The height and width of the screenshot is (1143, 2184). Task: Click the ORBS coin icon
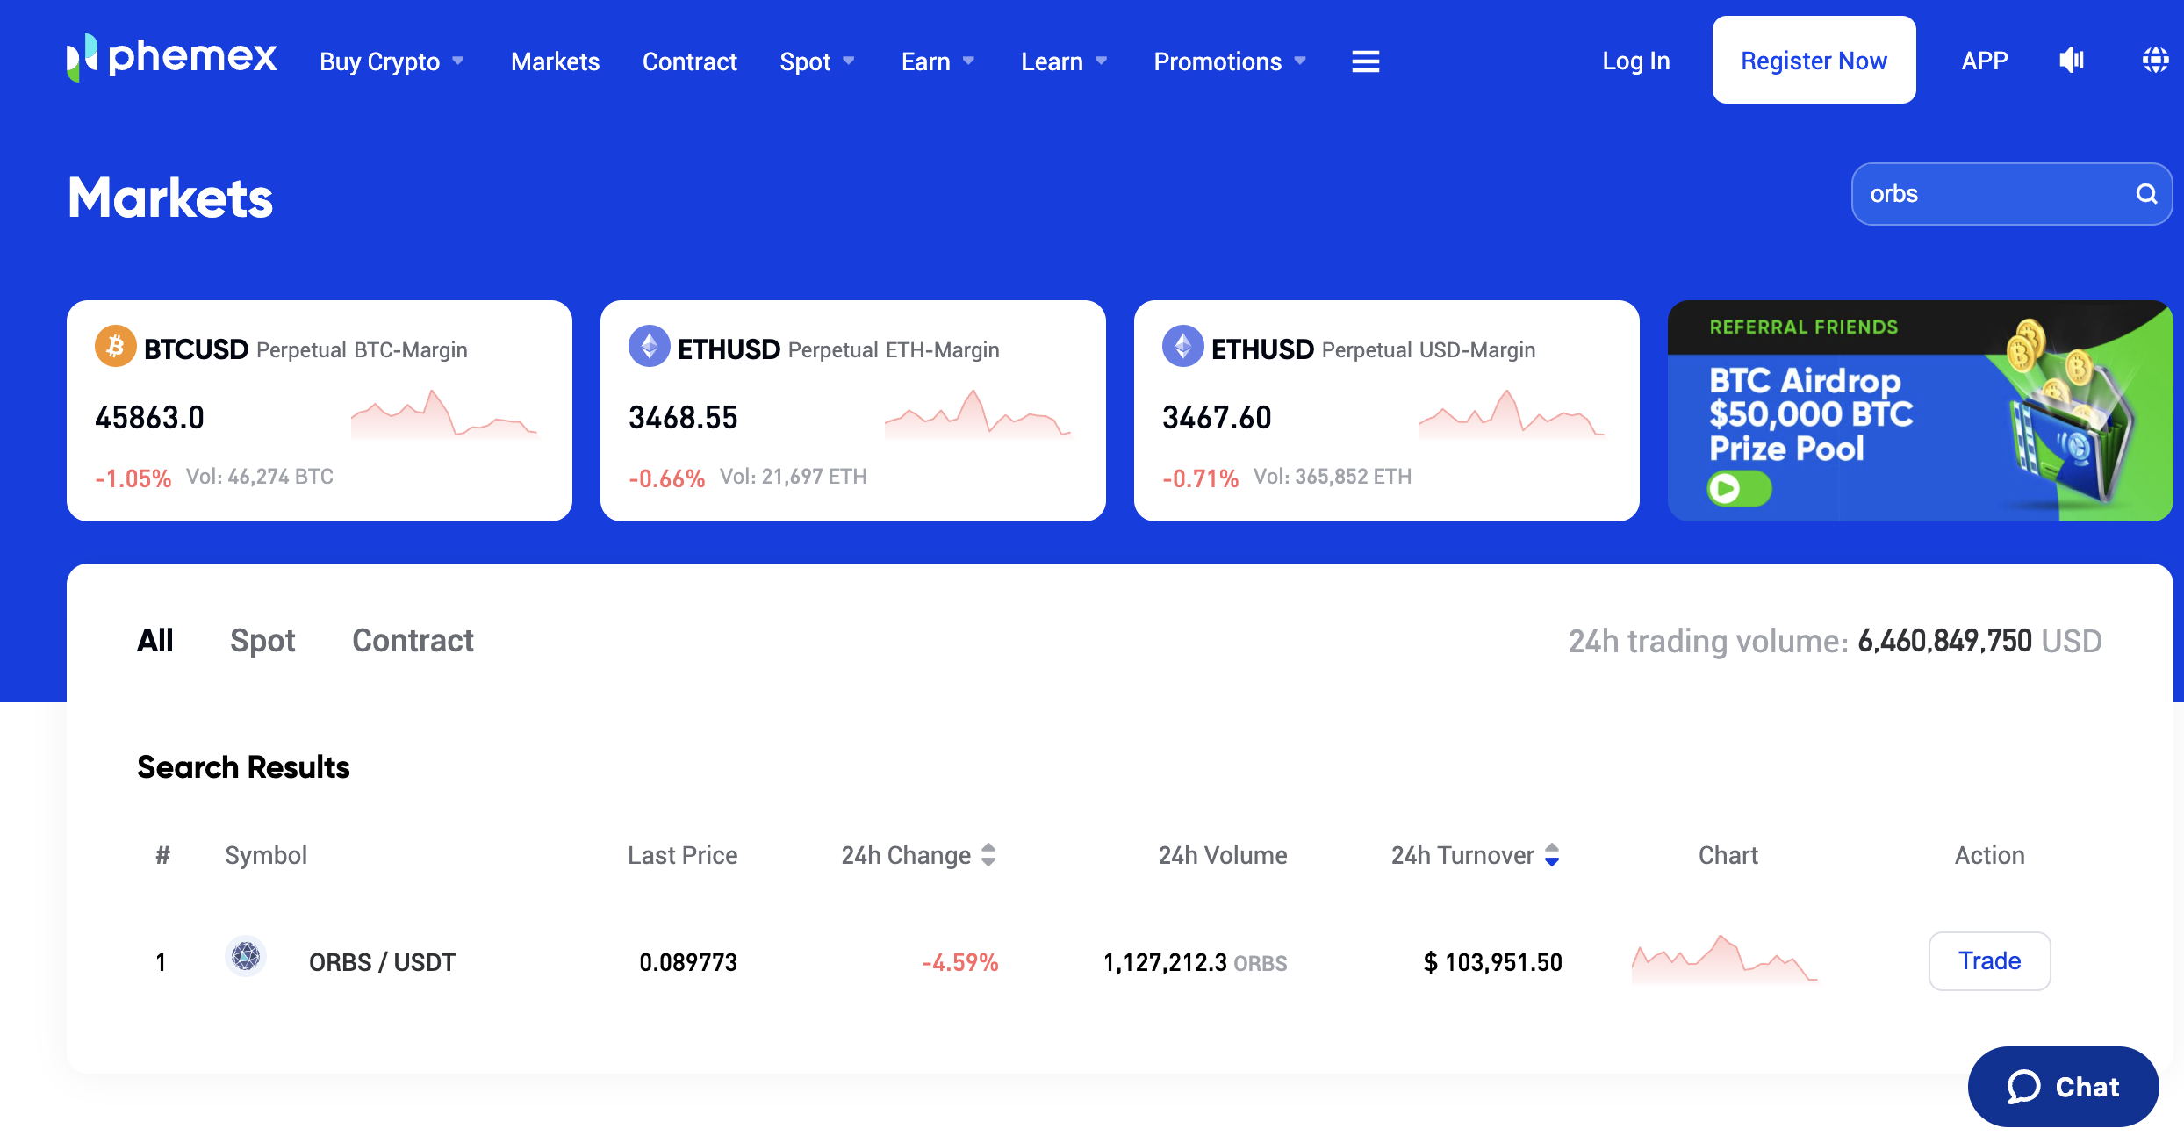pos(246,957)
